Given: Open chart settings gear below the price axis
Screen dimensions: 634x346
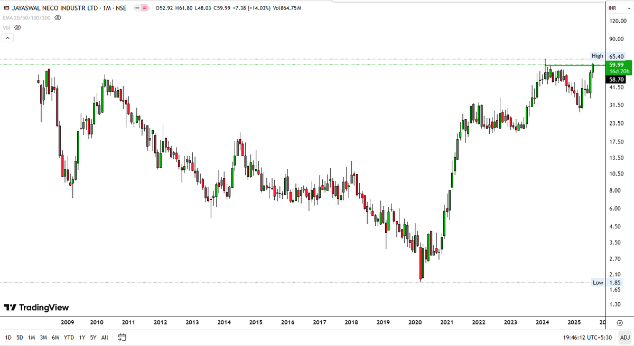Looking at the screenshot, I should 619,322.
